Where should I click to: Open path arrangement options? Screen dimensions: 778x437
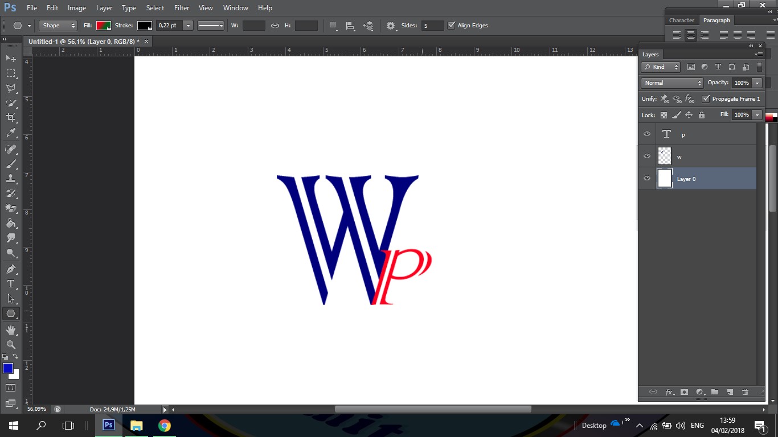(368, 26)
